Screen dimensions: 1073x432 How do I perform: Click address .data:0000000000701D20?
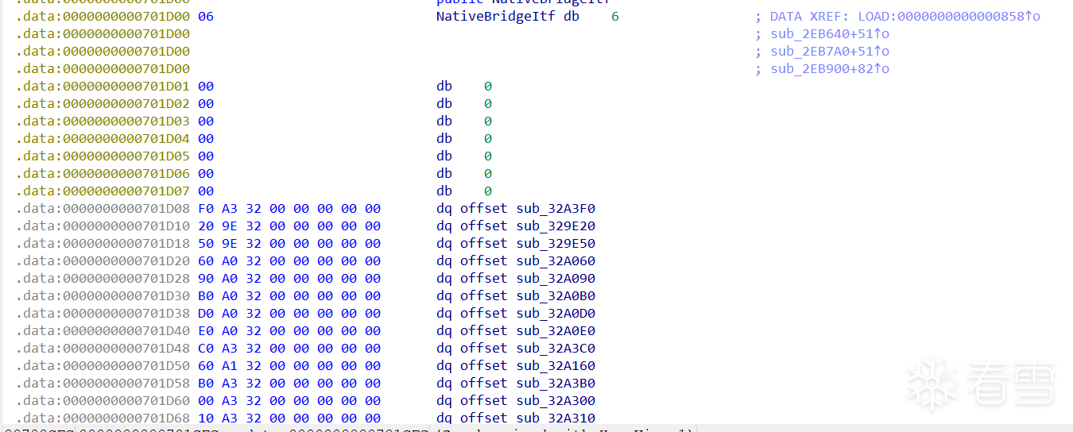pyautogui.click(x=103, y=260)
